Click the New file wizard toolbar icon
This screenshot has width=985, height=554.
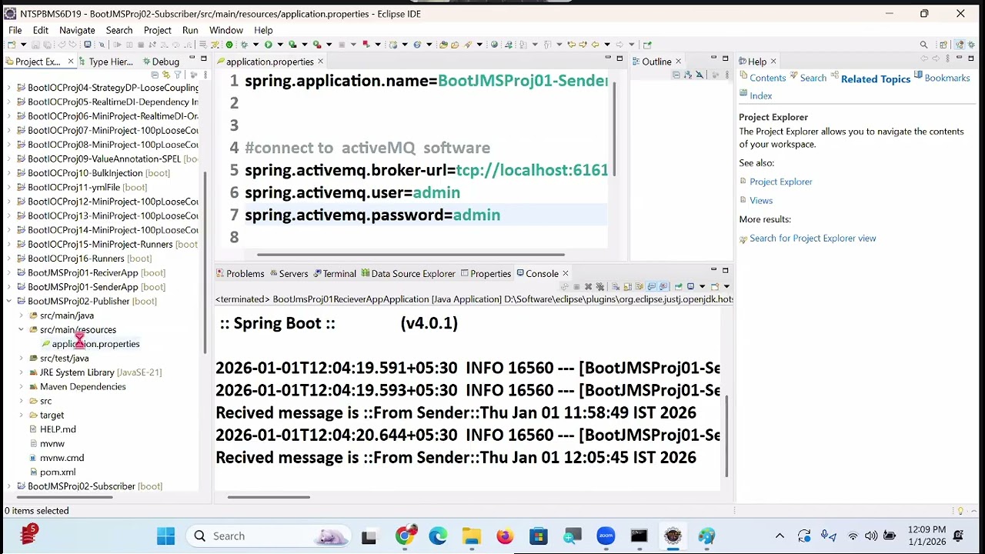12,45
